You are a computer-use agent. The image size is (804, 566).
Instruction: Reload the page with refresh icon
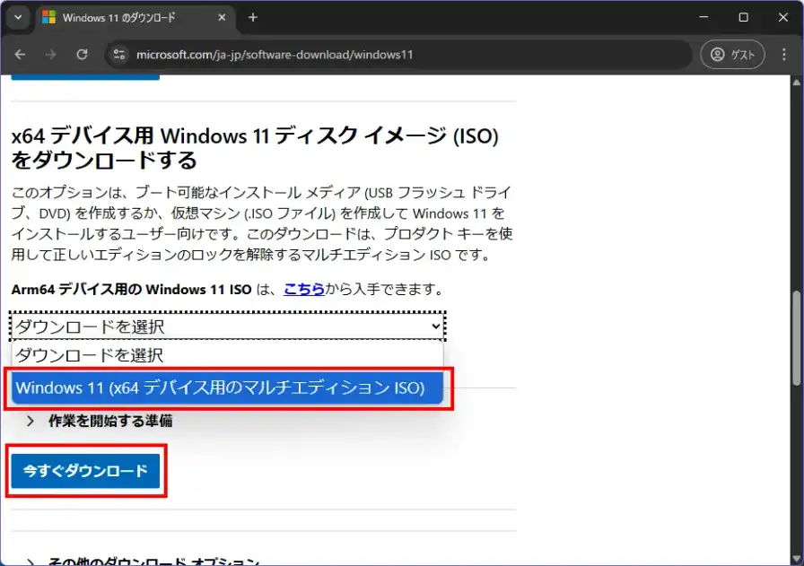pos(82,55)
